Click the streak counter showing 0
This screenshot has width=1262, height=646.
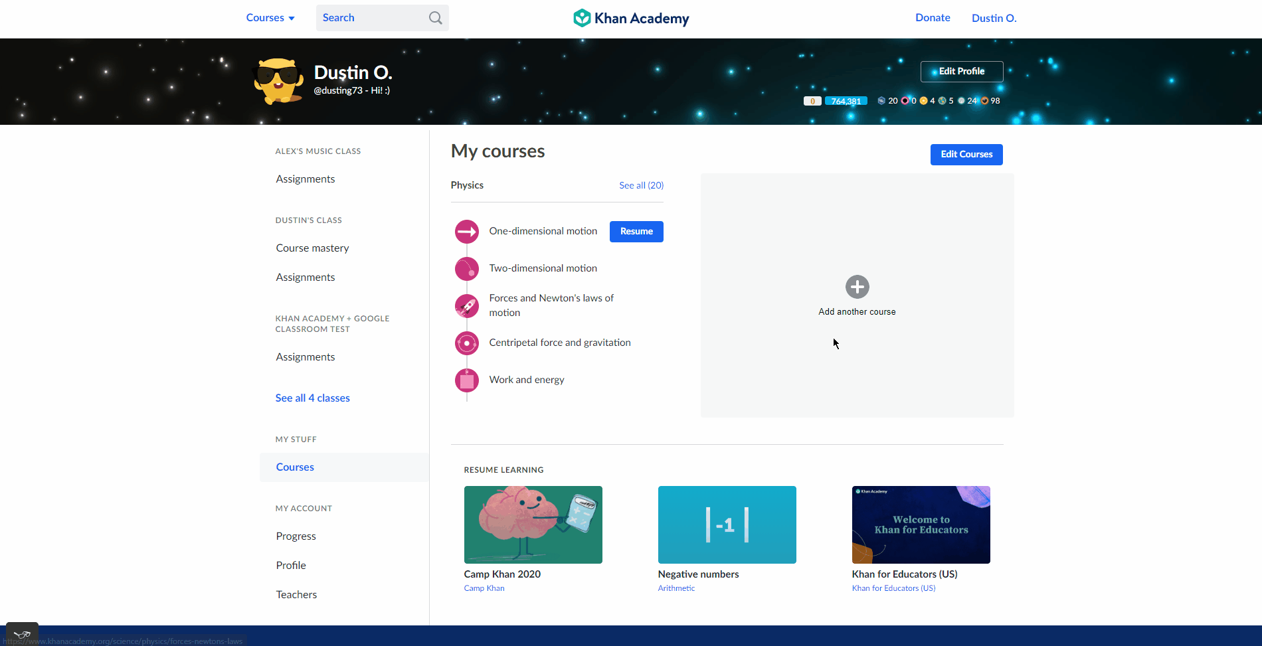point(812,101)
